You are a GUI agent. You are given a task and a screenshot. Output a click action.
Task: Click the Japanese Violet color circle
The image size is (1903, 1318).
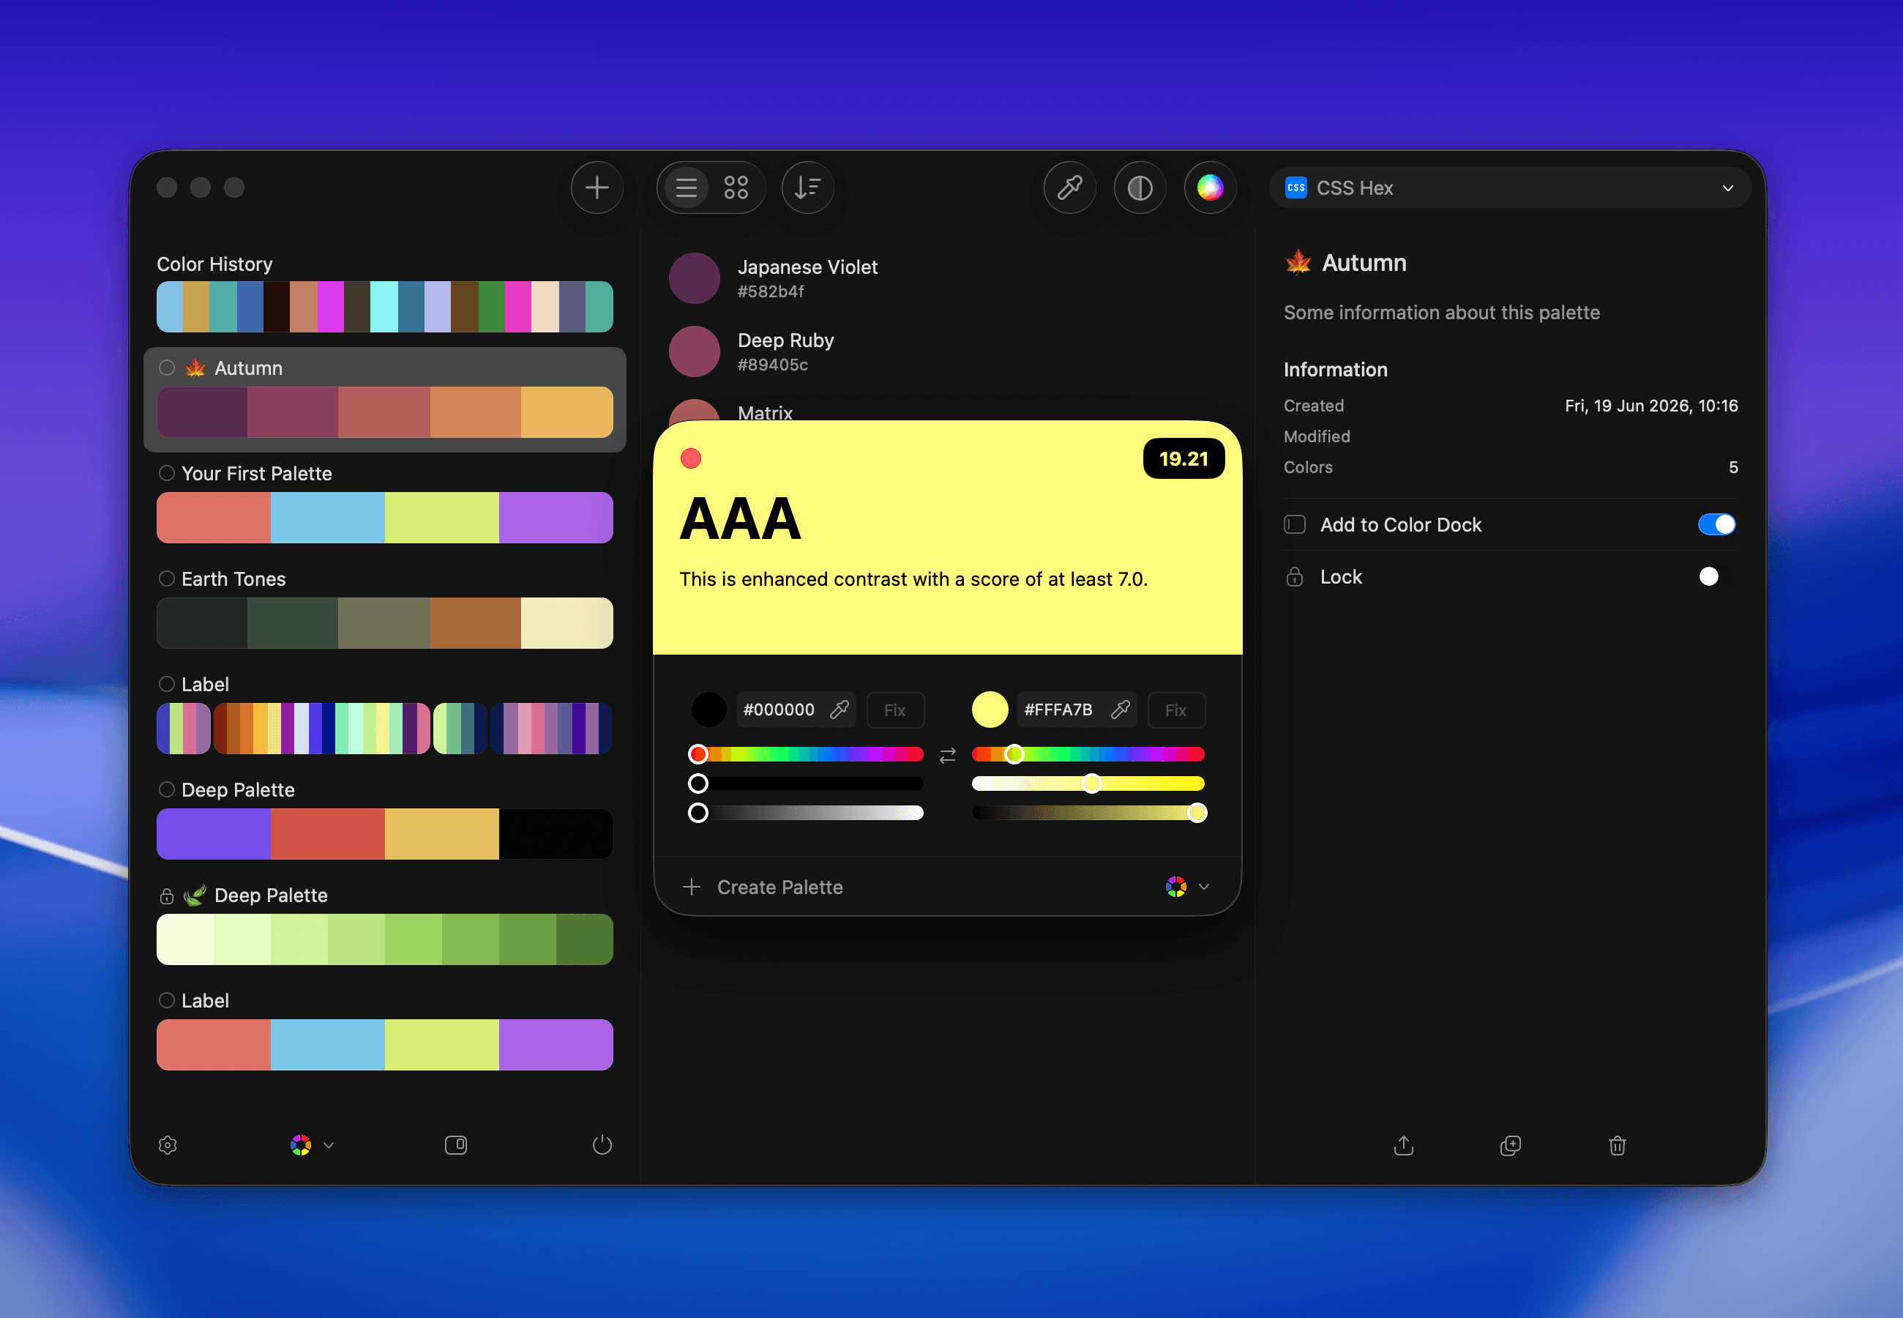694,278
